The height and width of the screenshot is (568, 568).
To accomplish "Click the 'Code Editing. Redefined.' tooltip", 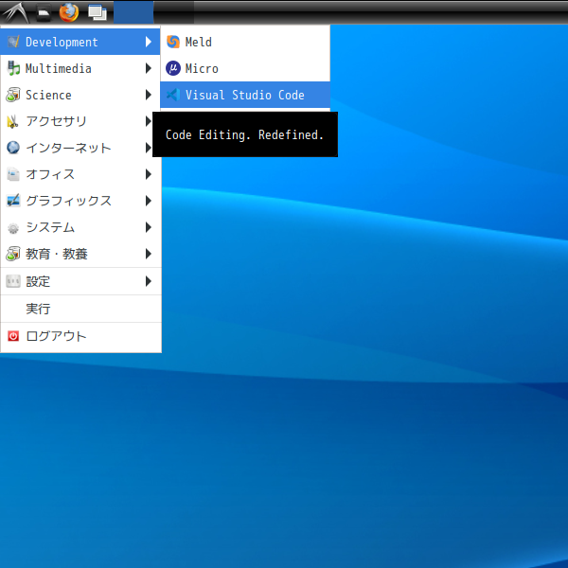I will click(x=245, y=134).
